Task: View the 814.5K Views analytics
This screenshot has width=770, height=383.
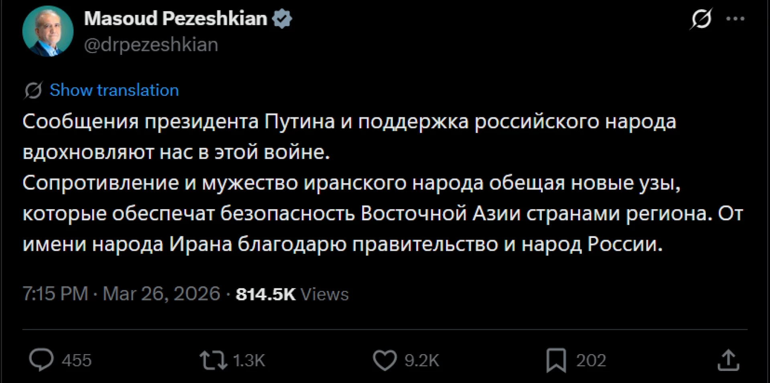Action: point(292,294)
